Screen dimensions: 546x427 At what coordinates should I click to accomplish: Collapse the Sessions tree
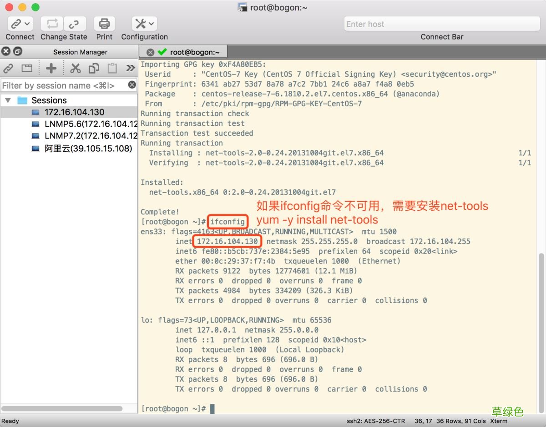[x=8, y=100]
